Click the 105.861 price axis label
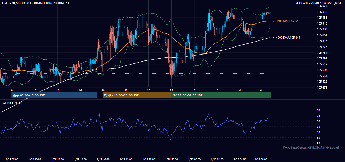The width and height of the screenshot is (345, 162). (322, 35)
